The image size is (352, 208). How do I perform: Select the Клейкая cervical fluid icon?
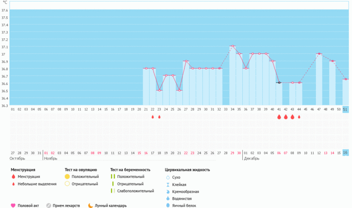pos(167,184)
